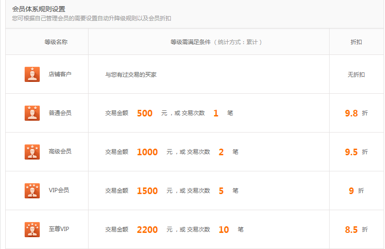Click the 1500 amount for VIP会员

tap(147, 191)
